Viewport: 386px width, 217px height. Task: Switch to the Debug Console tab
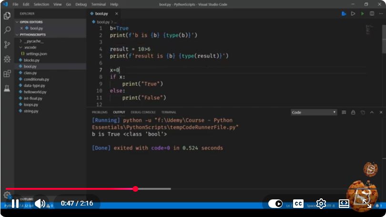tap(143, 113)
